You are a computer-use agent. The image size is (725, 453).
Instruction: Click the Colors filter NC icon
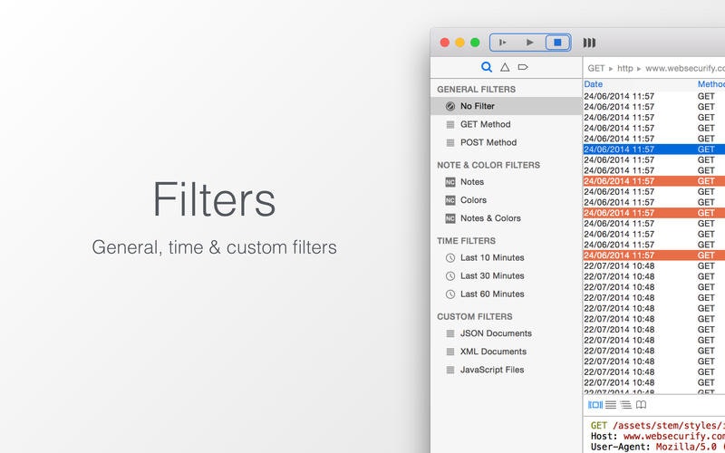pos(450,200)
